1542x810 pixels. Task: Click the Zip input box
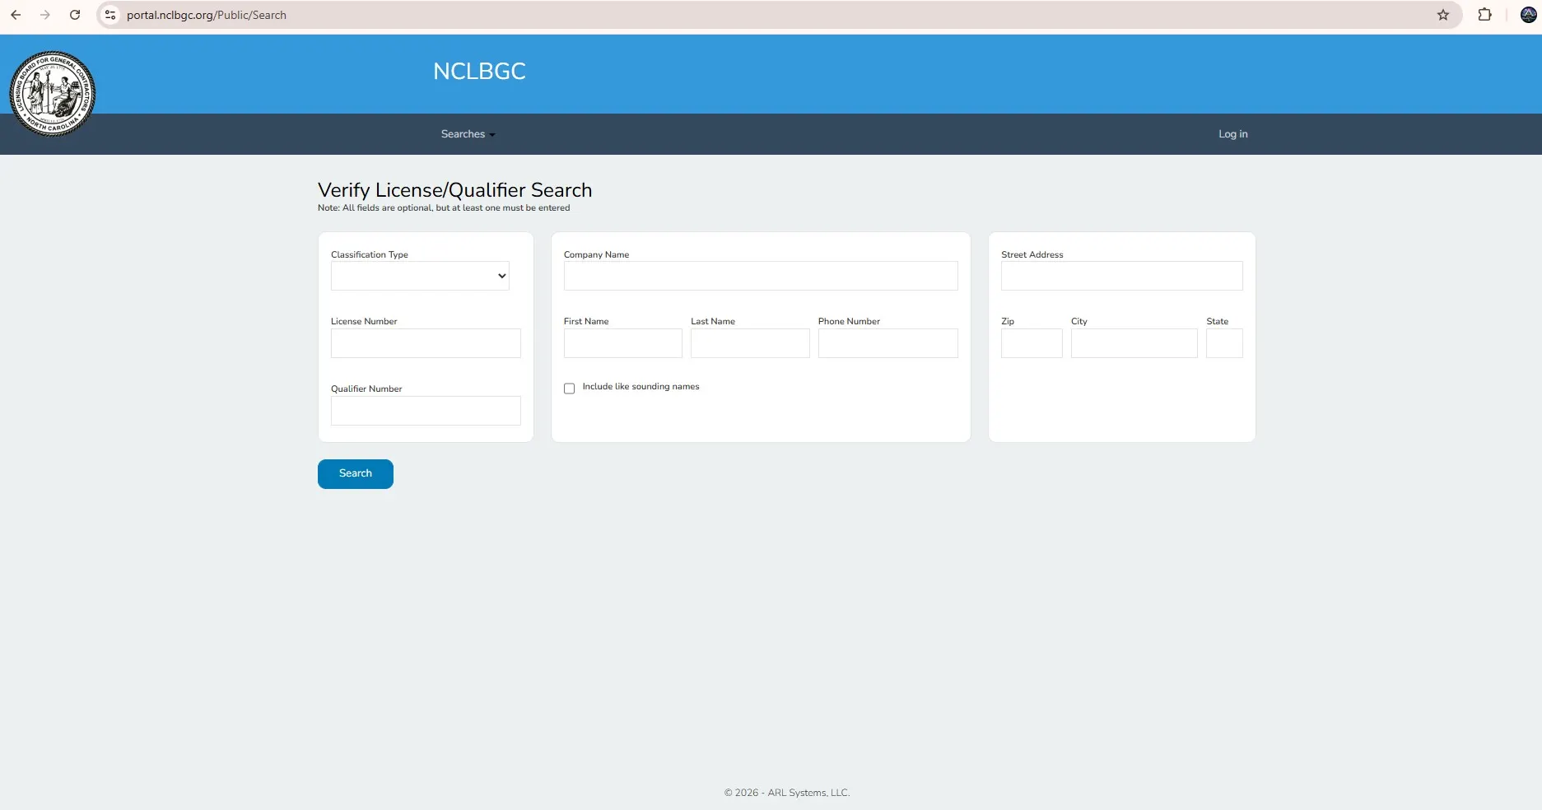[x=1032, y=343]
